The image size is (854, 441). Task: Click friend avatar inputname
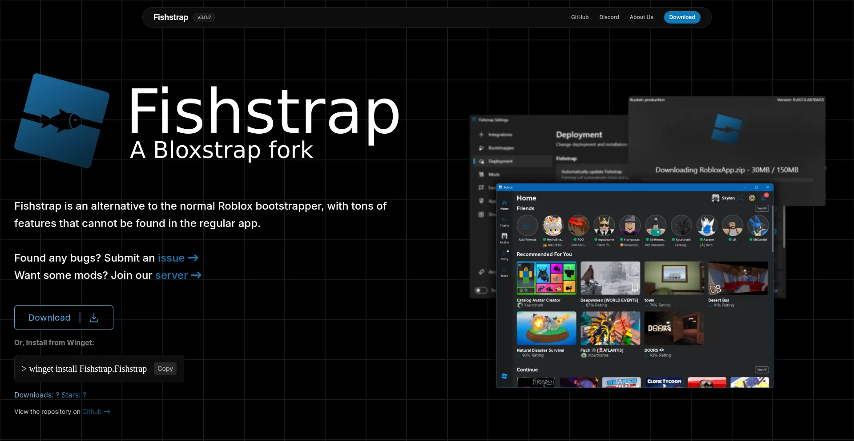coord(604,226)
